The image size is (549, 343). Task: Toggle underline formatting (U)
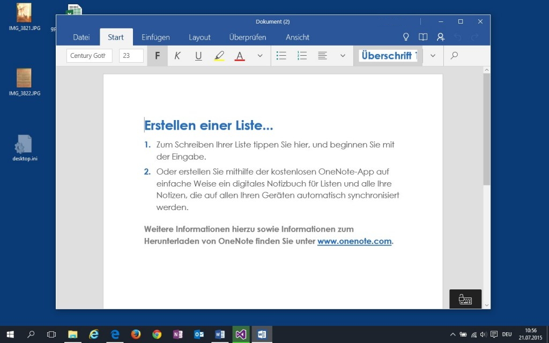198,55
